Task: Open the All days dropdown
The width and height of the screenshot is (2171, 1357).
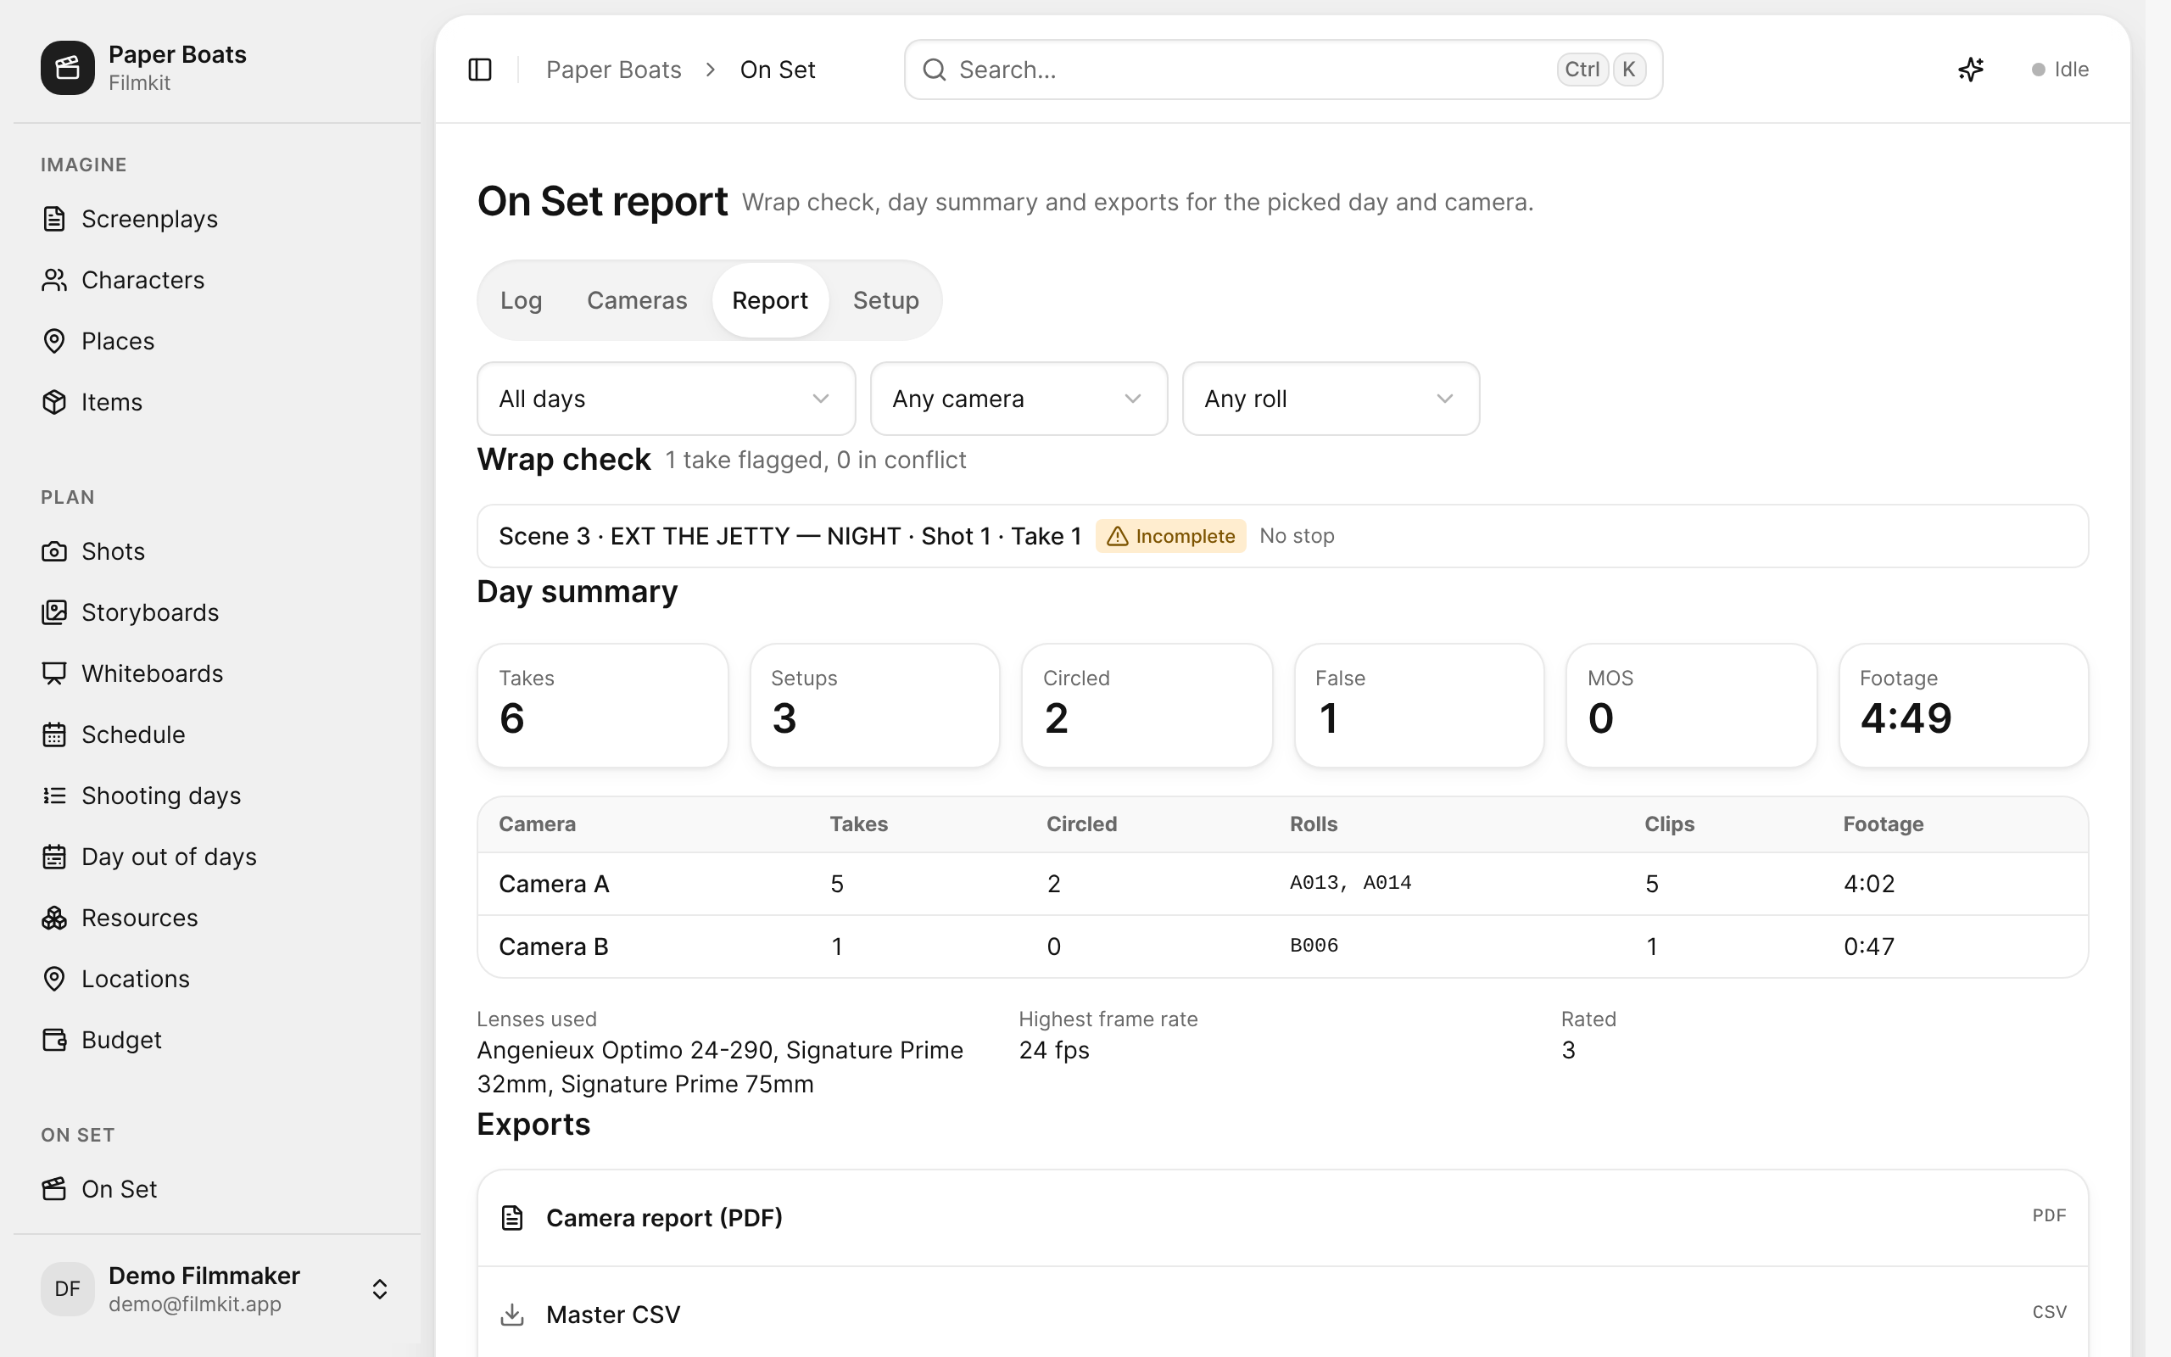Action: click(666, 399)
